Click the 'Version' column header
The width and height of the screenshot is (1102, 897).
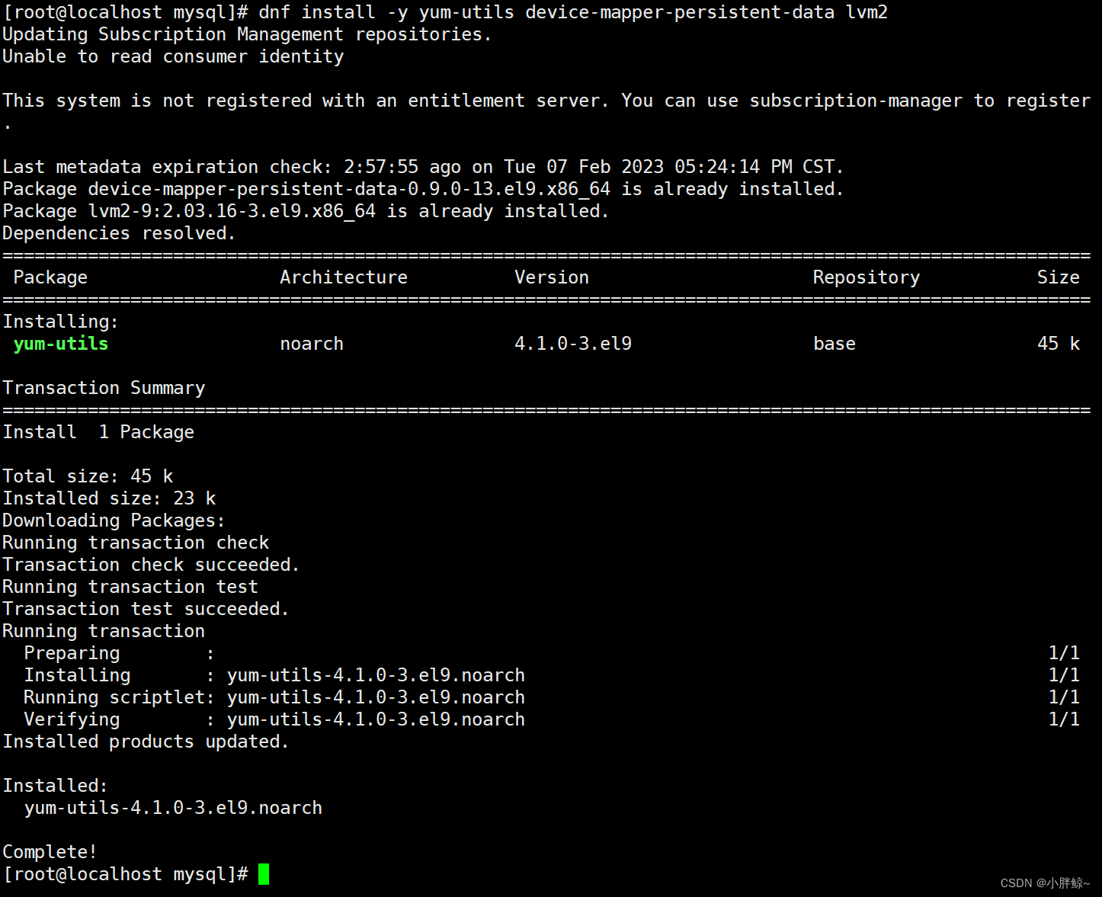point(552,277)
